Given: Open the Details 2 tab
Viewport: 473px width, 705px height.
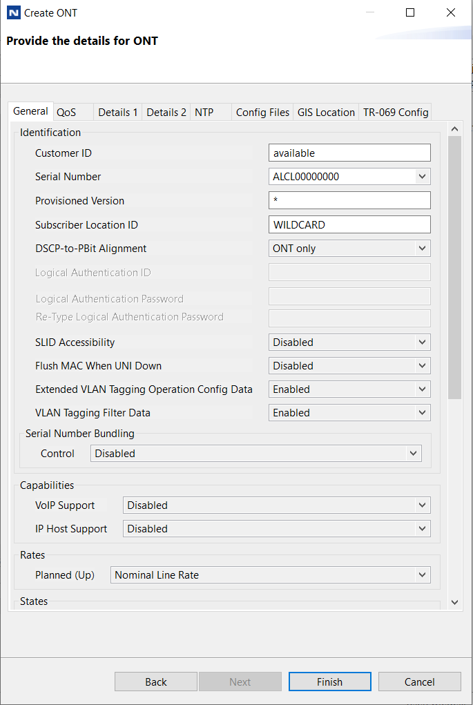Looking at the screenshot, I should click(166, 113).
